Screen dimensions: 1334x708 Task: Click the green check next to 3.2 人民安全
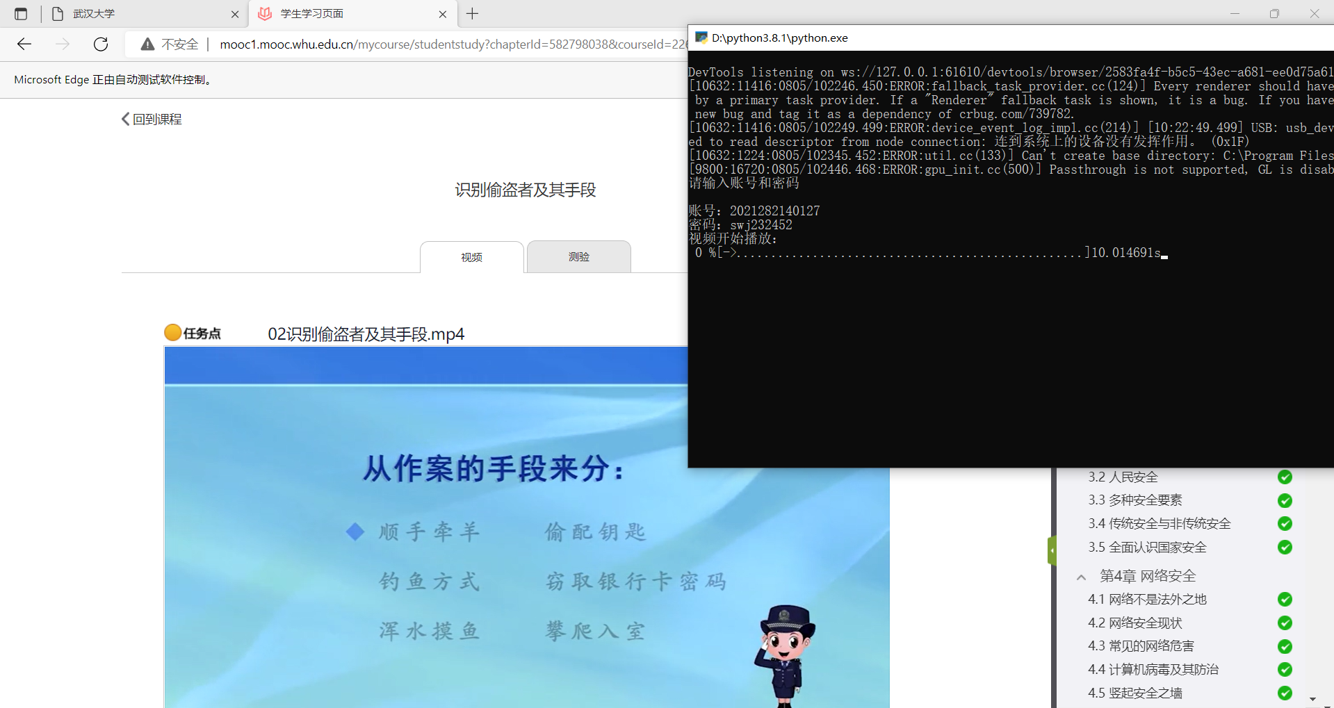point(1285,477)
